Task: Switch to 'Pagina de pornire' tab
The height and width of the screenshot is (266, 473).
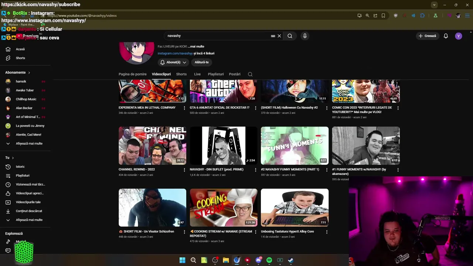Action: coord(133,74)
